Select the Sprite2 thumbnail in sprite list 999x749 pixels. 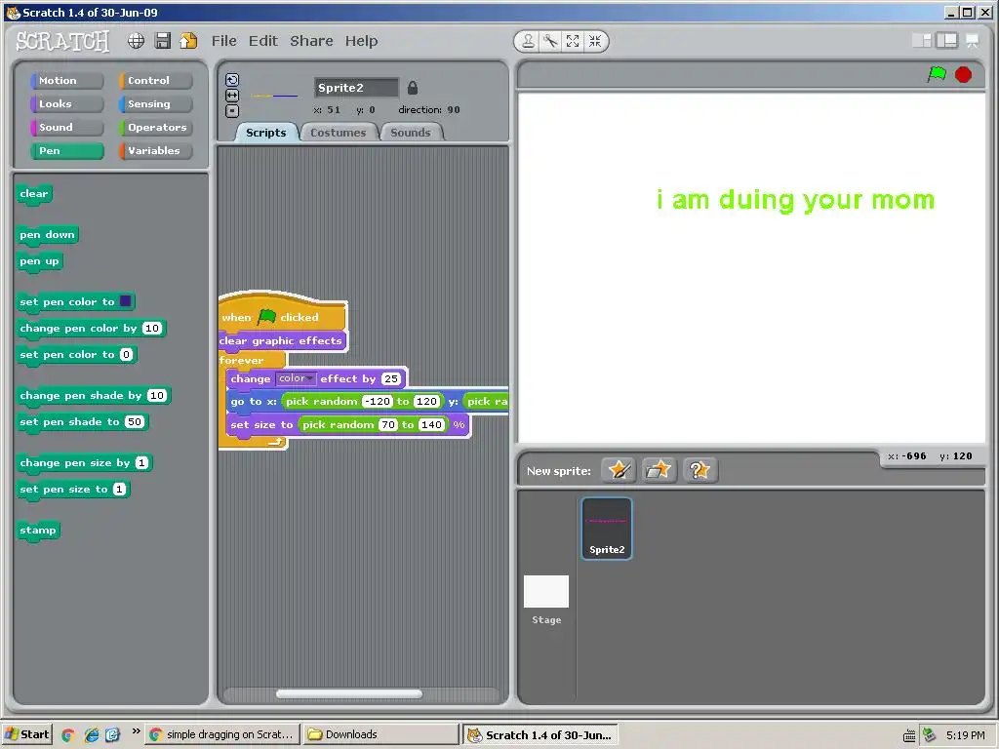click(607, 529)
